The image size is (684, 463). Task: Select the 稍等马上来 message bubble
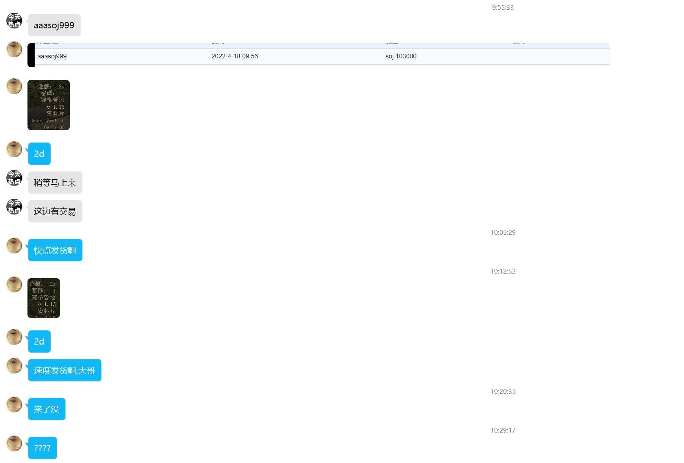tap(55, 183)
